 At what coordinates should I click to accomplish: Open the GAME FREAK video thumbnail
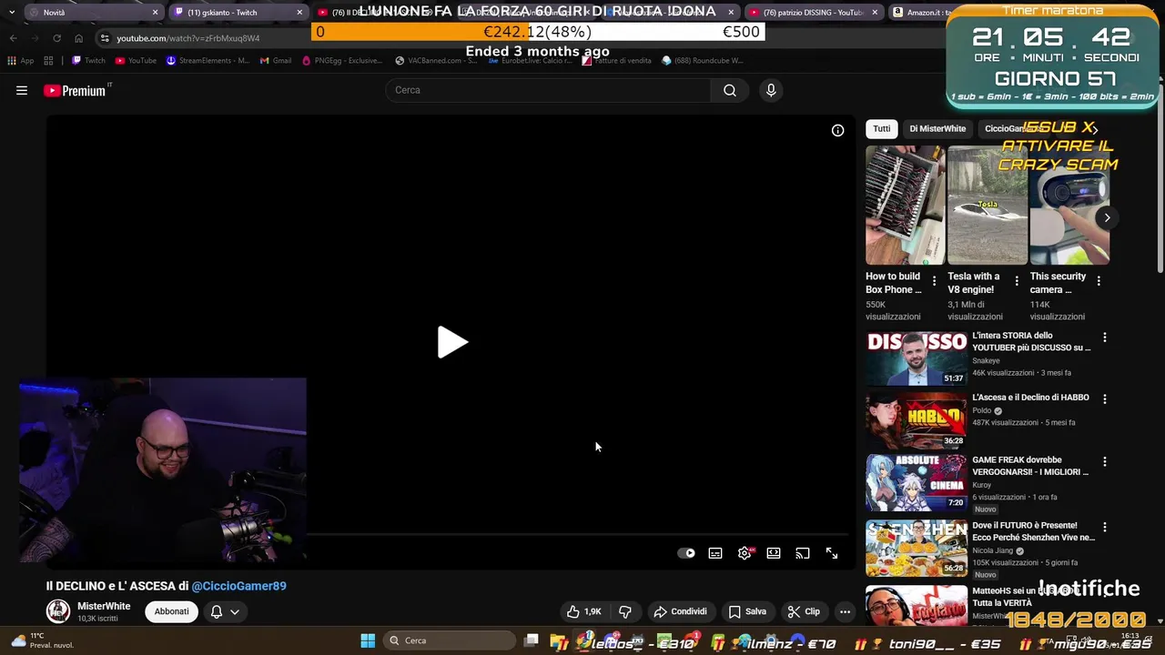tap(917, 482)
